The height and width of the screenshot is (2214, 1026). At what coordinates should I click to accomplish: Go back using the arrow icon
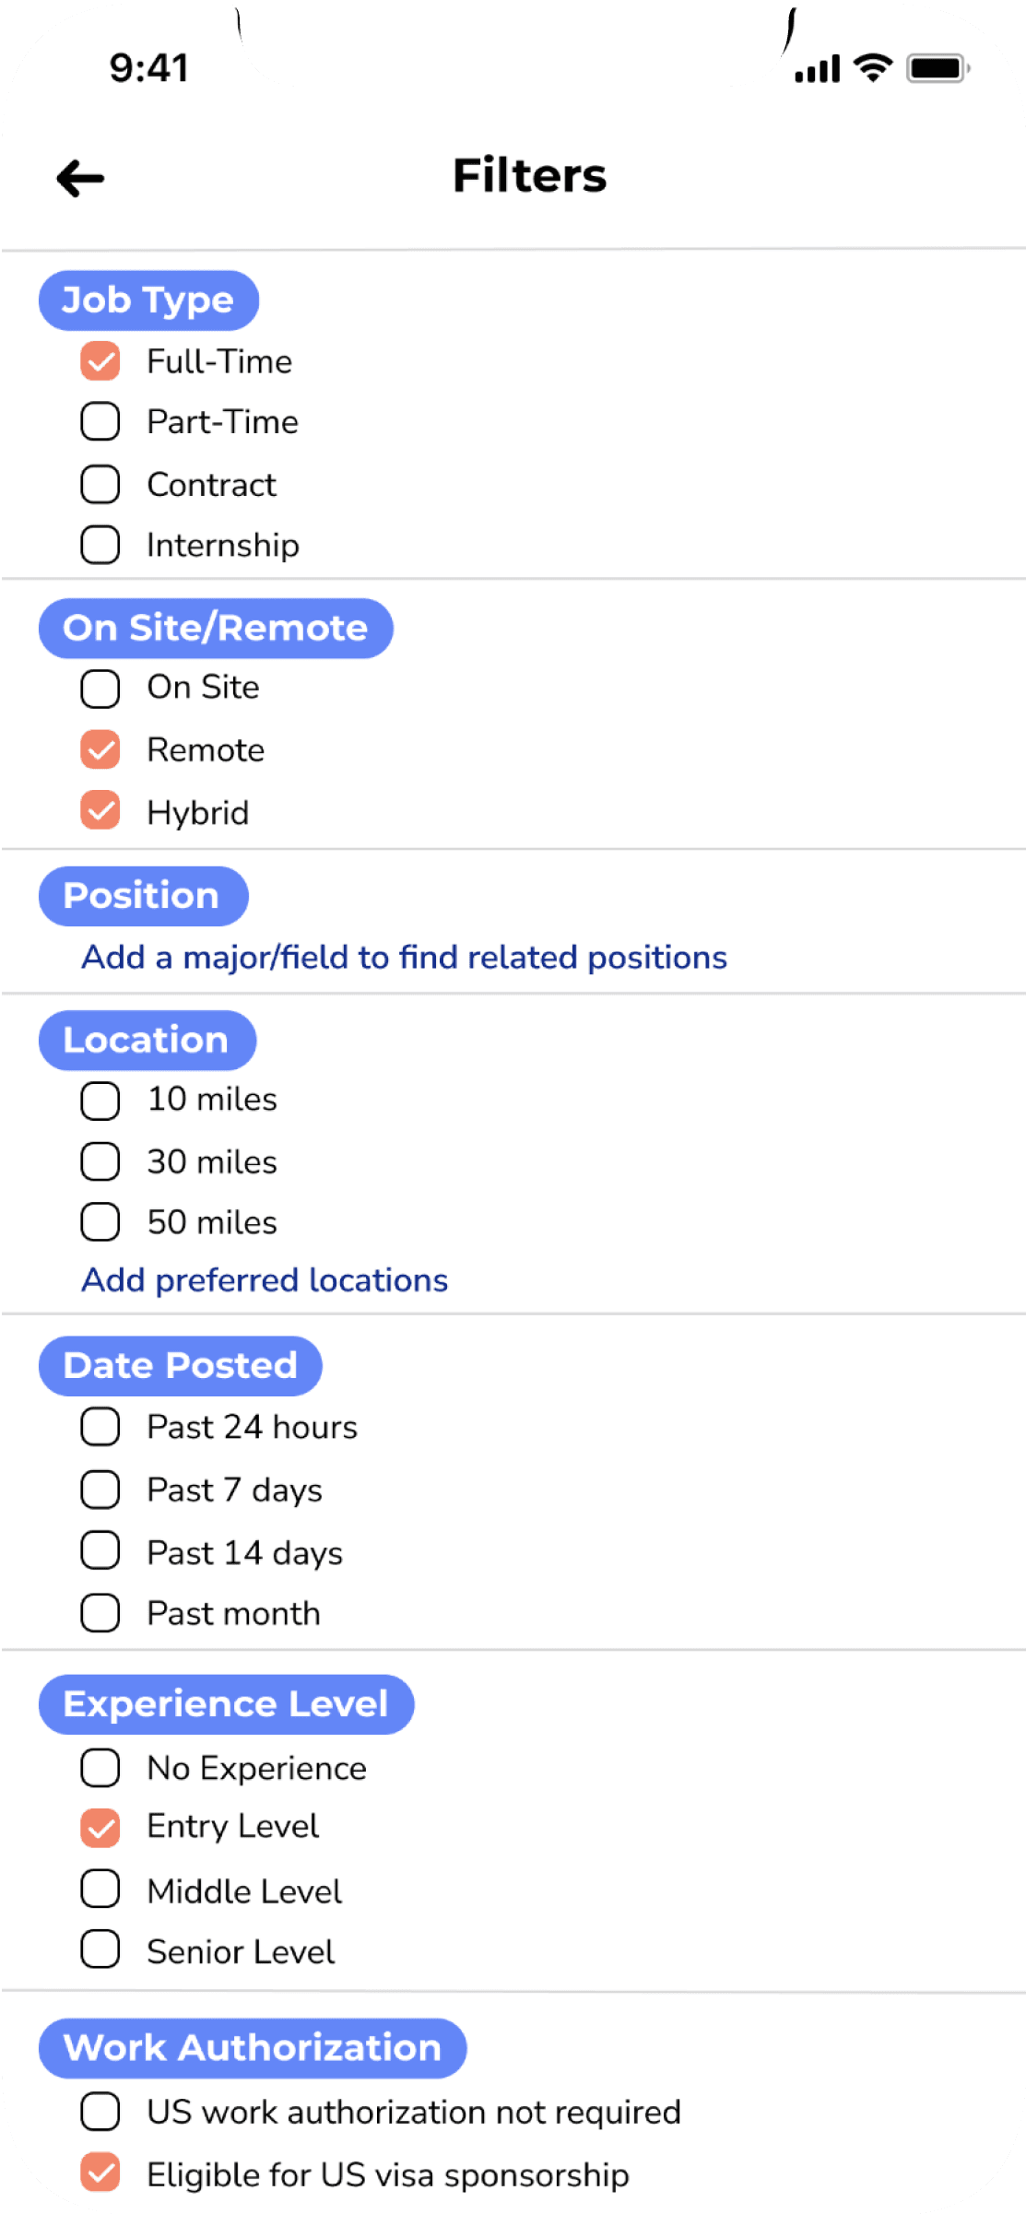[80, 178]
